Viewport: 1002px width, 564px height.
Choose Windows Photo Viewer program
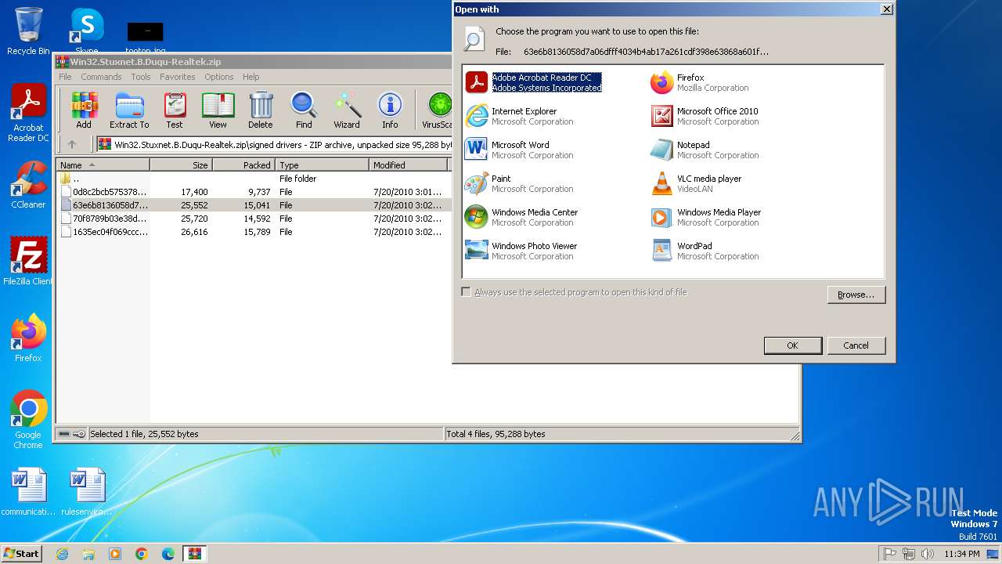coord(521,251)
